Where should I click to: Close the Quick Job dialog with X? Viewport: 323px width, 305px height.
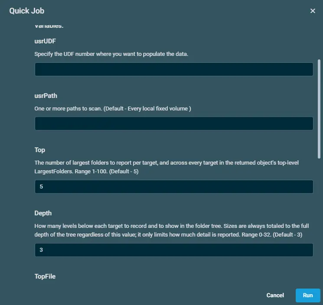click(313, 11)
